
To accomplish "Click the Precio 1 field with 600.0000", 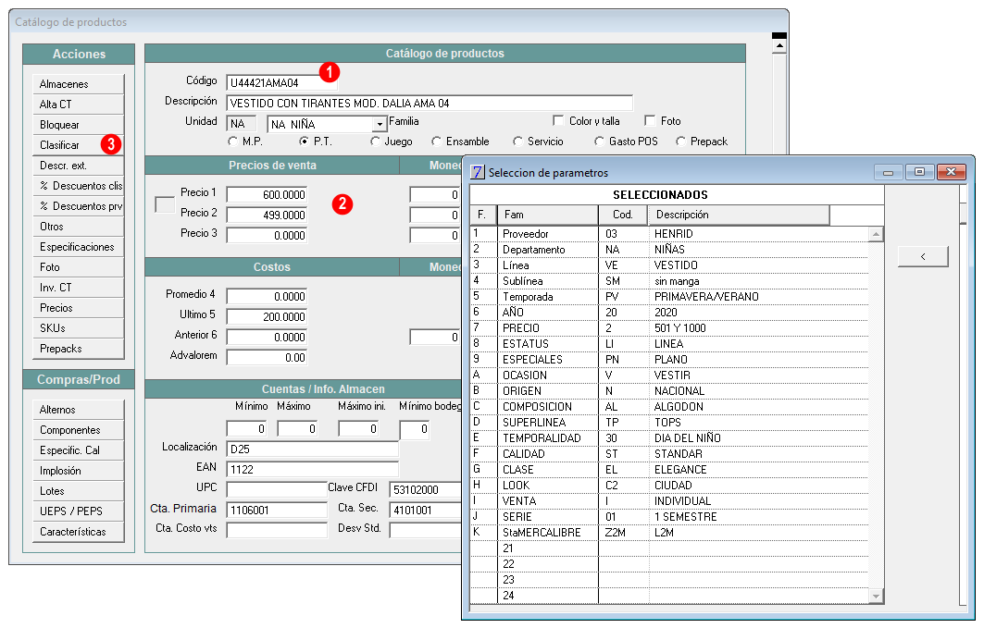I will pos(267,195).
